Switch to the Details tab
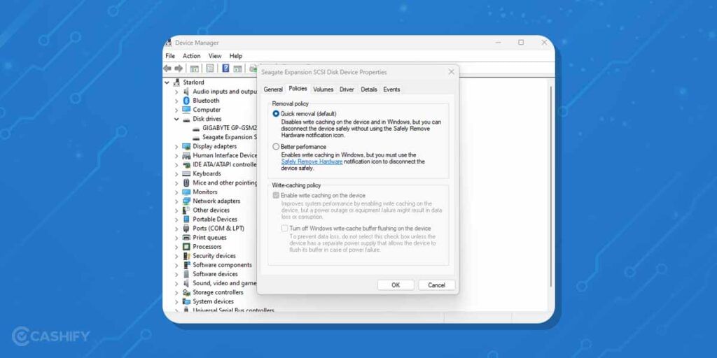Image resolution: width=717 pixels, height=358 pixels. [x=369, y=89]
